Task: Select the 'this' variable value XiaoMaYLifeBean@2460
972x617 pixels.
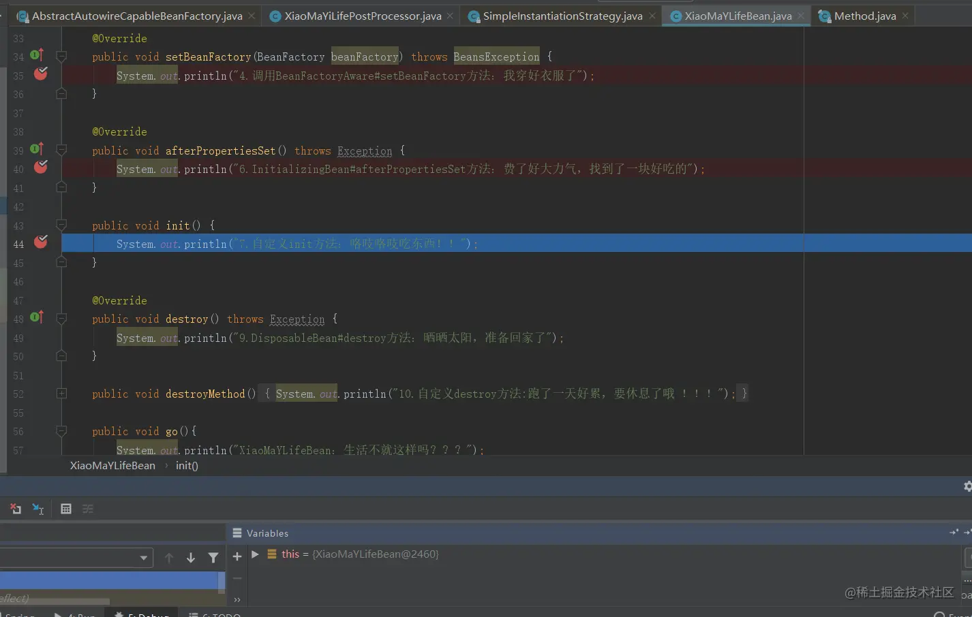Action: (x=376, y=554)
